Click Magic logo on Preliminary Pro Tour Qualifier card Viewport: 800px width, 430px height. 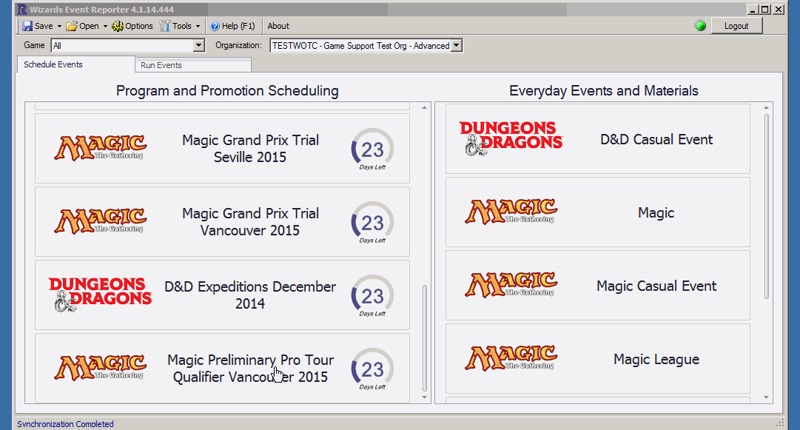pos(101,368)
